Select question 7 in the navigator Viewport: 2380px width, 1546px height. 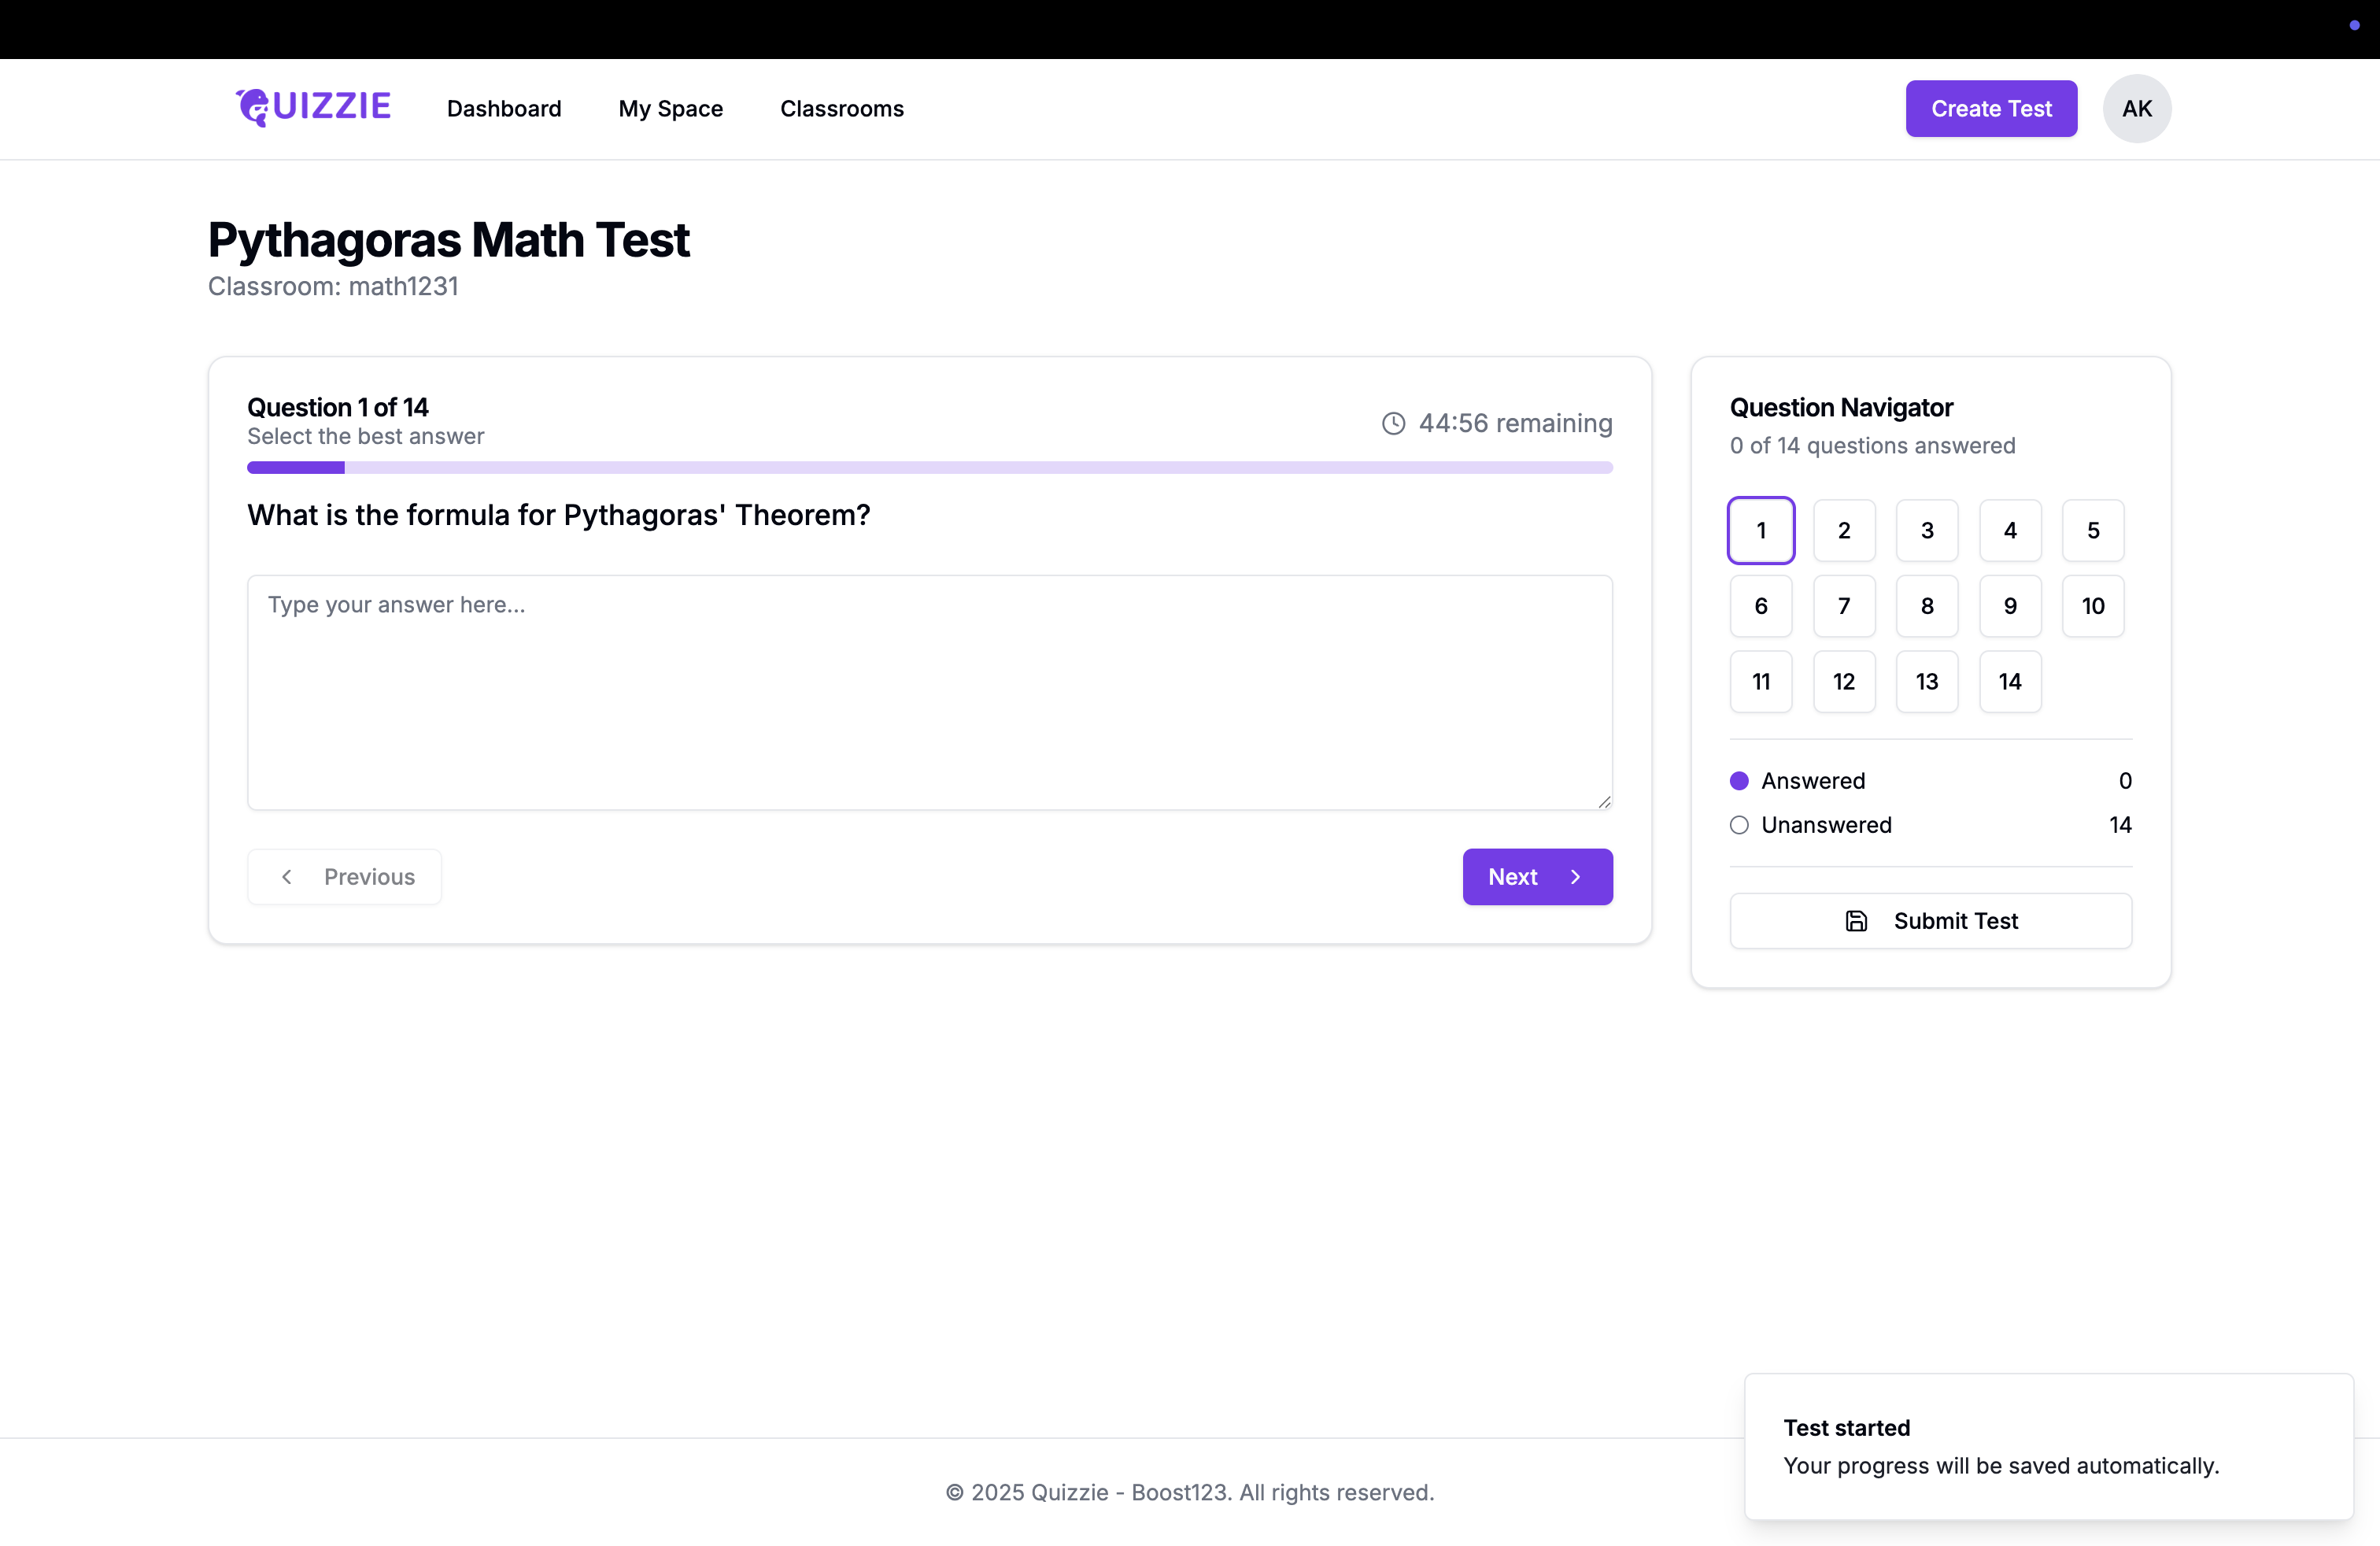pos(1844,606)
